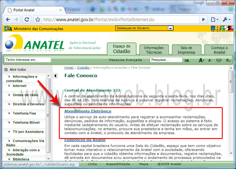Click the main page scrollbar thumb
Screen dimensions: 236x169
coord(231,82)
